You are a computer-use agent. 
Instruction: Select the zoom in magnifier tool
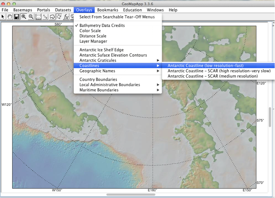(x=24, y=17)
